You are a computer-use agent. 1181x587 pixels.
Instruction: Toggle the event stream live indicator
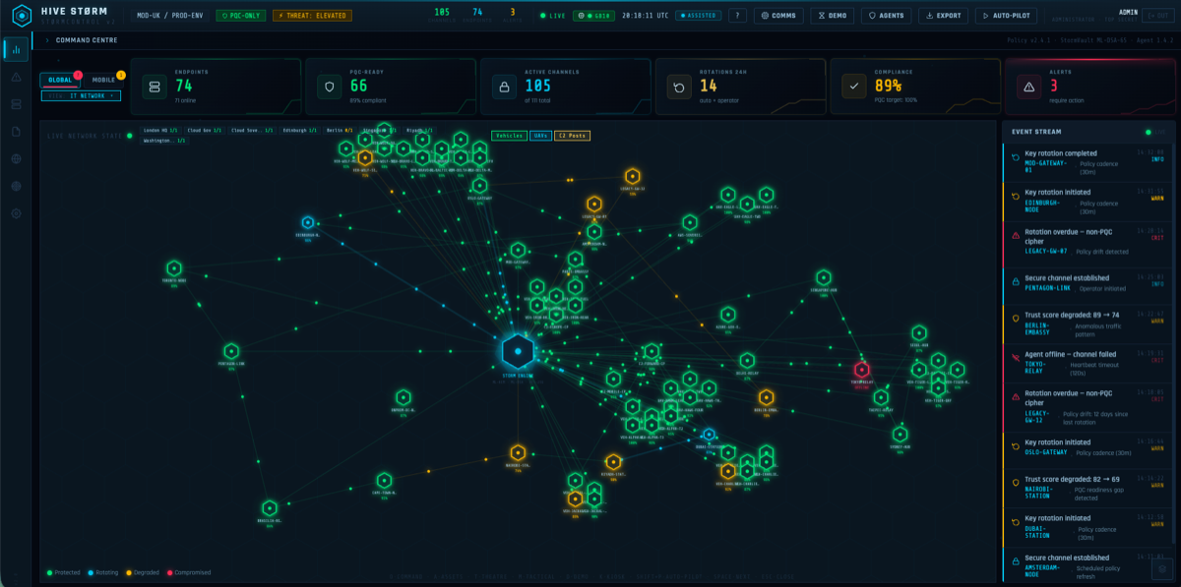pyautogui.click(x=1148, y=132)
